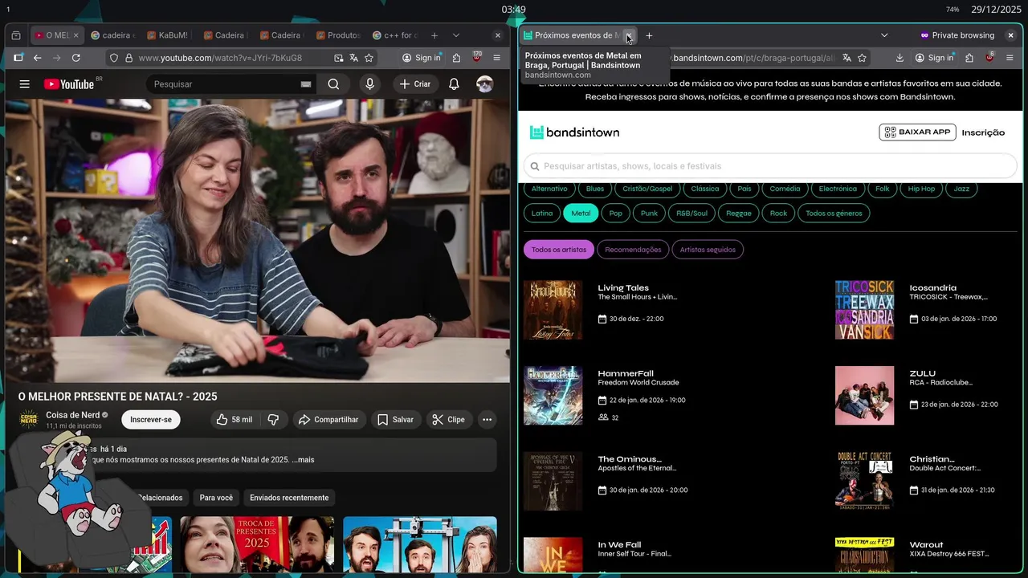Open the YouTube account avatar menu
Viewport: 1028px width, 578px height.
click(484, 84)
